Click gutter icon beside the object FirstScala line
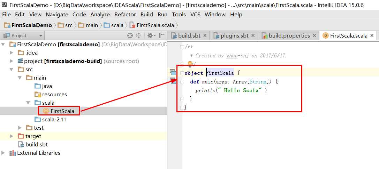This screenshot has height=169, width=379. [x=173, y=72]
